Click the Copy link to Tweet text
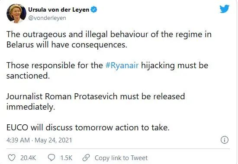Screen dimensions: 238x164 pyautogui.click(x=121, y=158)
